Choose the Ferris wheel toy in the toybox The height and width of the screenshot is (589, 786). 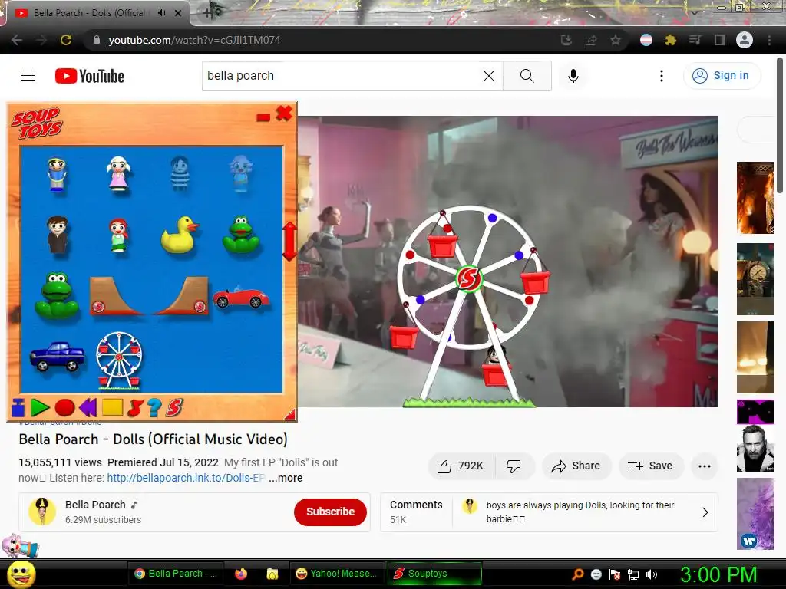click(x=119, y=360)
